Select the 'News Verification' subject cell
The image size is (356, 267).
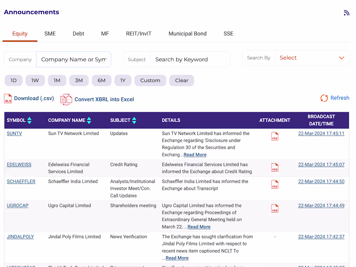pyautogui.click(x=128, y=237)
